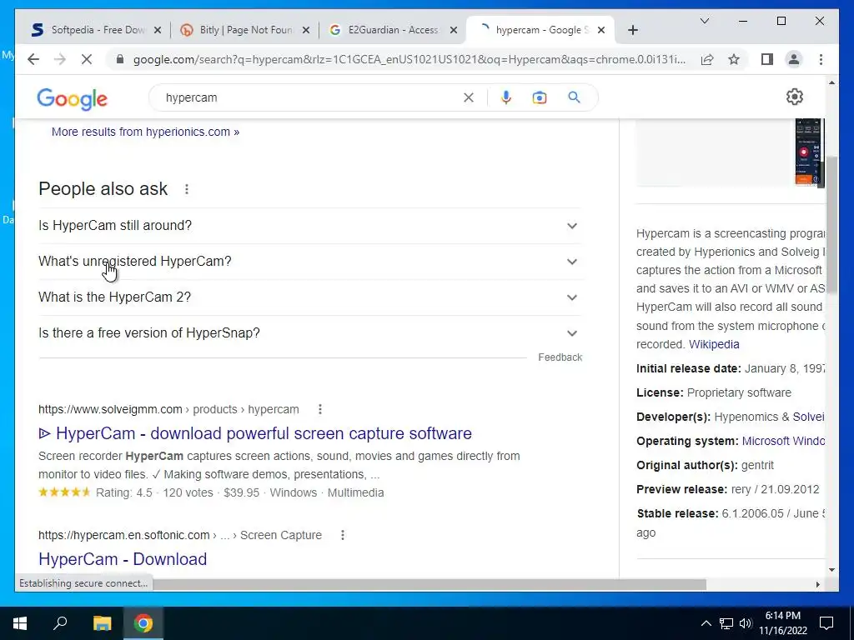
Task: Open options for the softonic.com result
Action: (x=343, y=535)
